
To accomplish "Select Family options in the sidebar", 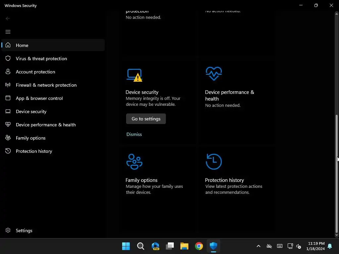I will (53, 138).
